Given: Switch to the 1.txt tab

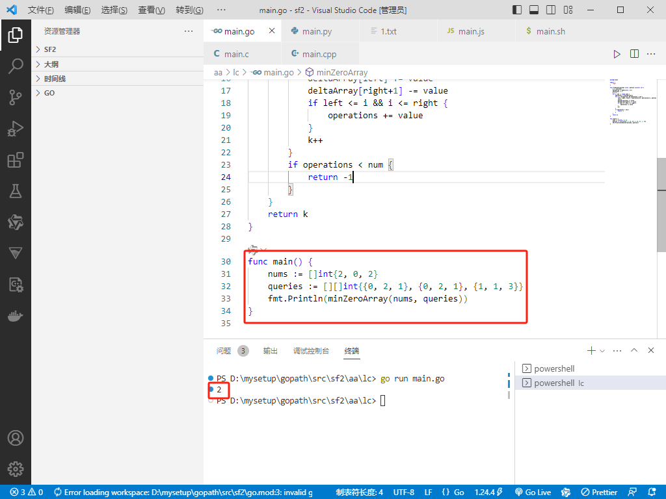Looking at the screenshot, I should click(398, 31).
